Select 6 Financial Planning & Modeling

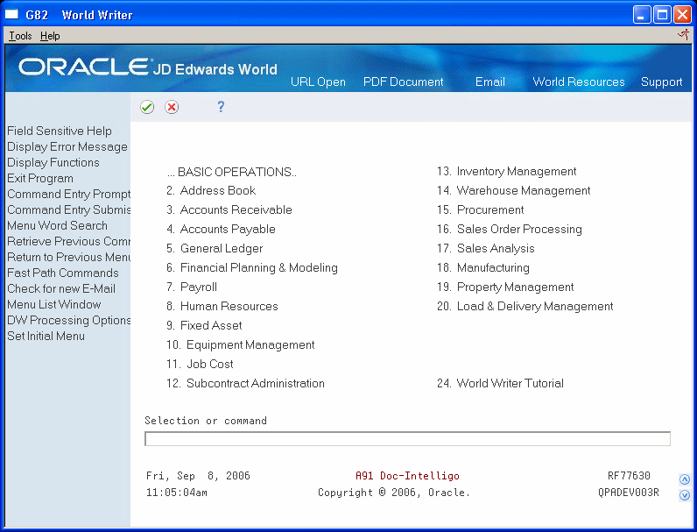[252, 268]
